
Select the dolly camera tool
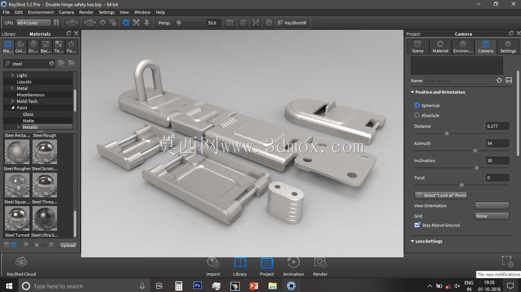click(x=147, y=23)
